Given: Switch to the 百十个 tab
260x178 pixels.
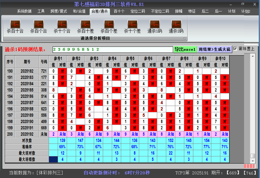Looking at the screenshot, I should tap(119, 11).
